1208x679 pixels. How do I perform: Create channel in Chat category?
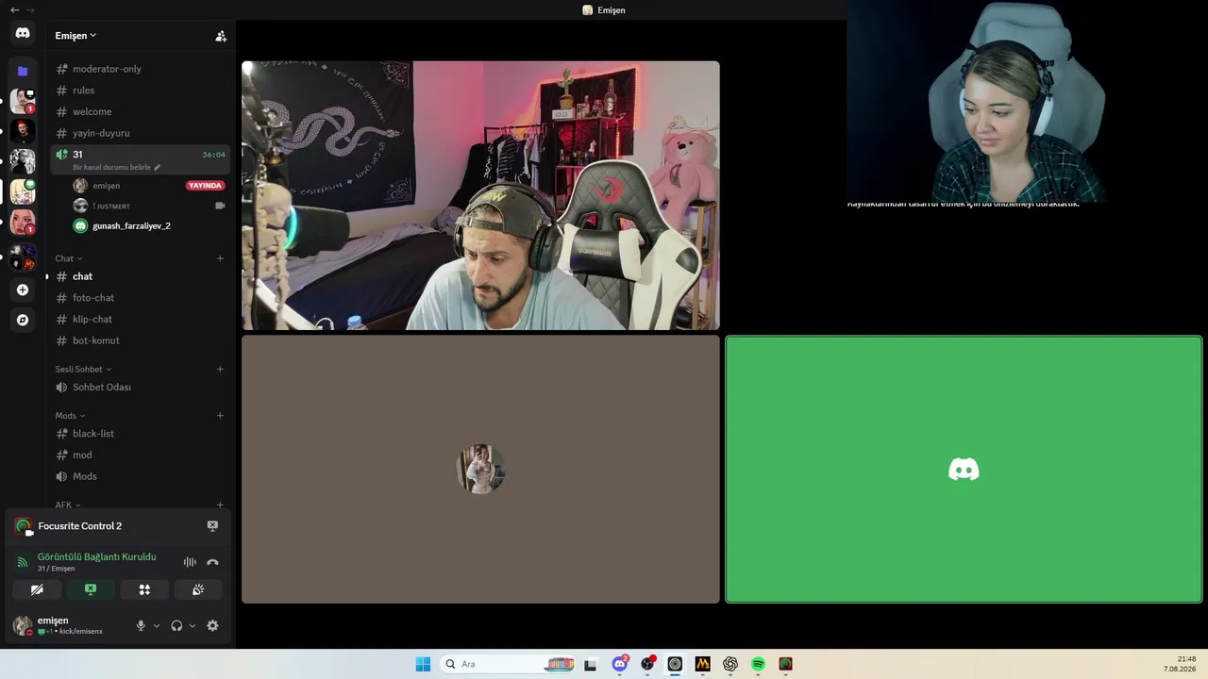tap(220, 258)
